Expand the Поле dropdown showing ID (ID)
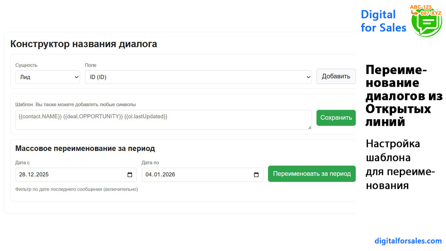Viewport: 446px width, 251px height. tap(198, 77)
